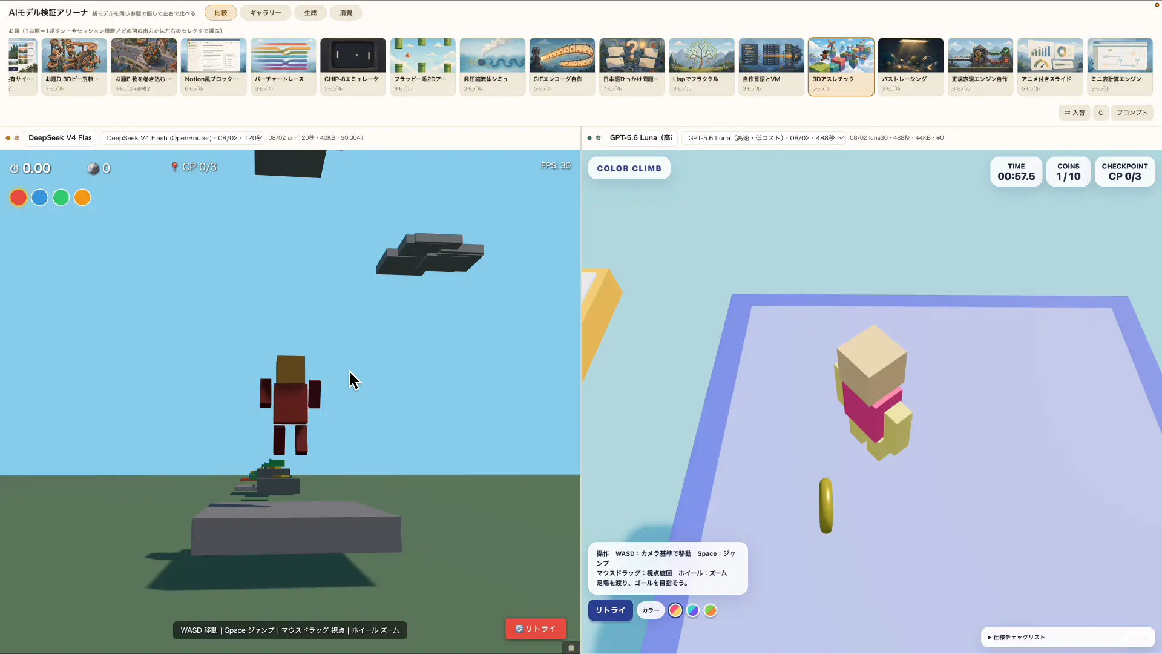The width and height of the screenshot is (1162, 654).
Task: Open the right GPT-5.6 Luna model dropdown
Action: tap(641, 138)
